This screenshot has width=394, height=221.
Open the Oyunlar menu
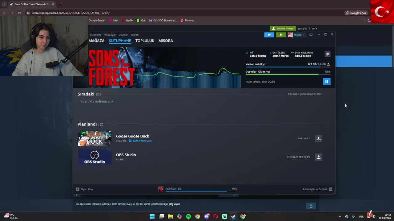pyautogui.click(x=123, y=35)
